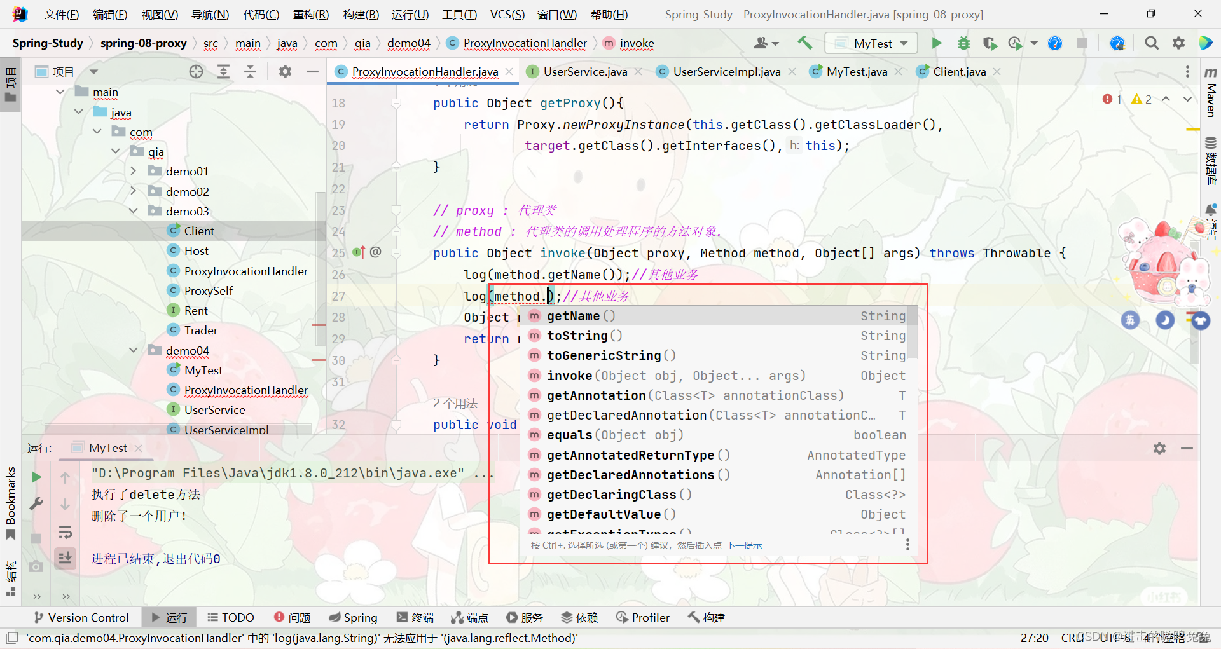Open the Maven tool window
This screenshot has height=649, width=1221.
coord(1210,92)
